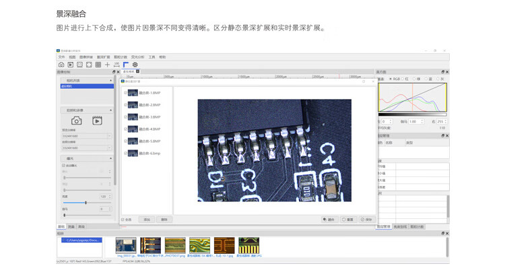The height and width of the screenshot is (272, 505).
Task: Close the layer management panel via its X icon
Action: [447, 135]
